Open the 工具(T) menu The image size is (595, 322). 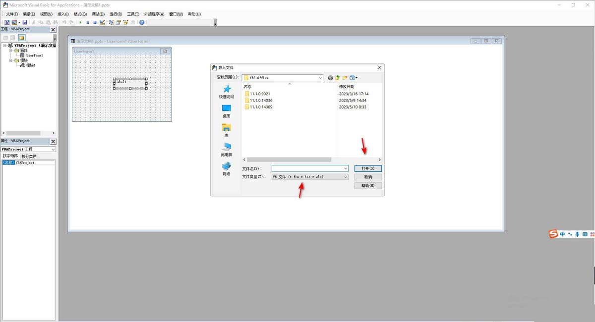click(133, 14)
